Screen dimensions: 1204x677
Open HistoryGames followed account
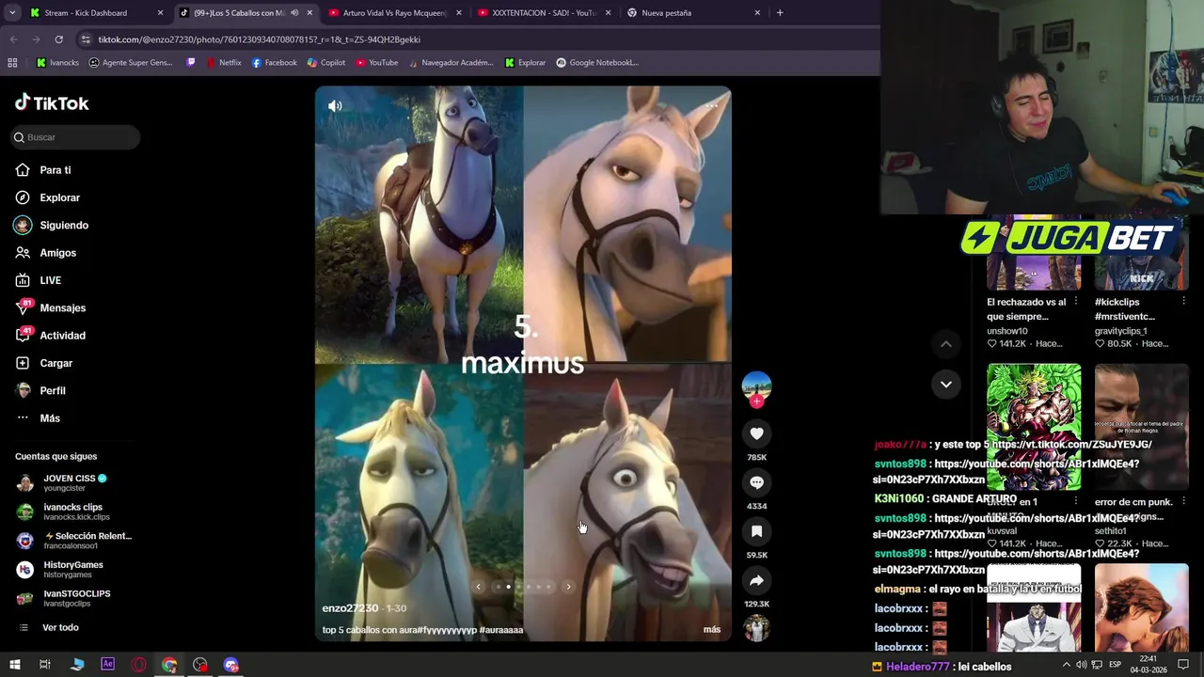coord(73,570)
